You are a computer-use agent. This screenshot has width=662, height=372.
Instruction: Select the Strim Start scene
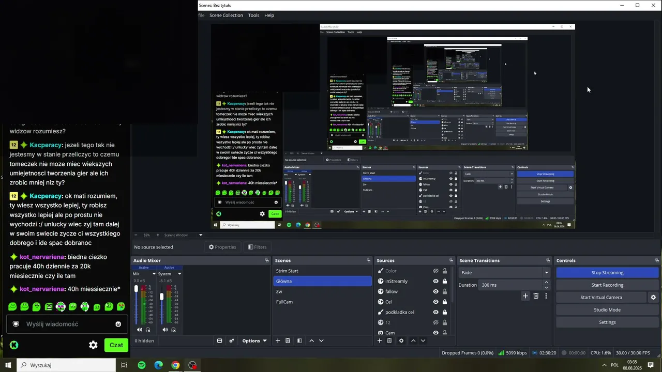click(x=322, y=271)
